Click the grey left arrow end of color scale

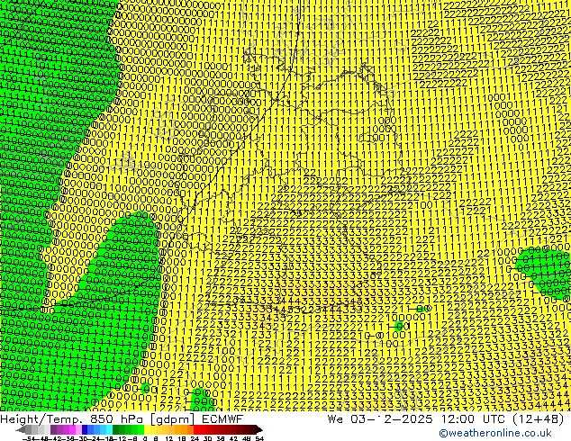coord(20,429)
